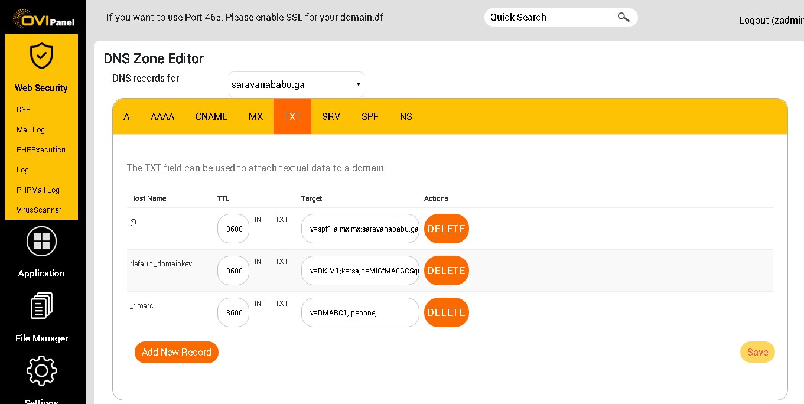Viewport: 804px width, 404px height.
Task: Open the File Manager icon
Action: pos(41,305)
